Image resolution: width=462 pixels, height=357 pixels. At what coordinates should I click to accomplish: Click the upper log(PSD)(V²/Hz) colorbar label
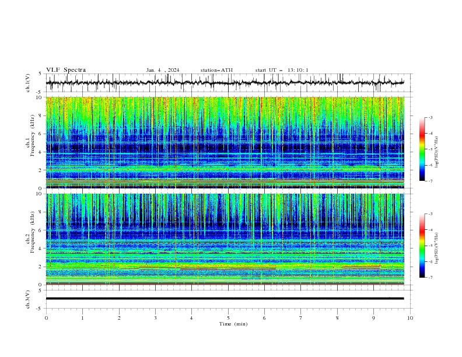pyautogui.click(x=436, y=152)
